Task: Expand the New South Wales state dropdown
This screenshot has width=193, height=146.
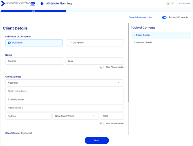Action: (x=75, y=116)
